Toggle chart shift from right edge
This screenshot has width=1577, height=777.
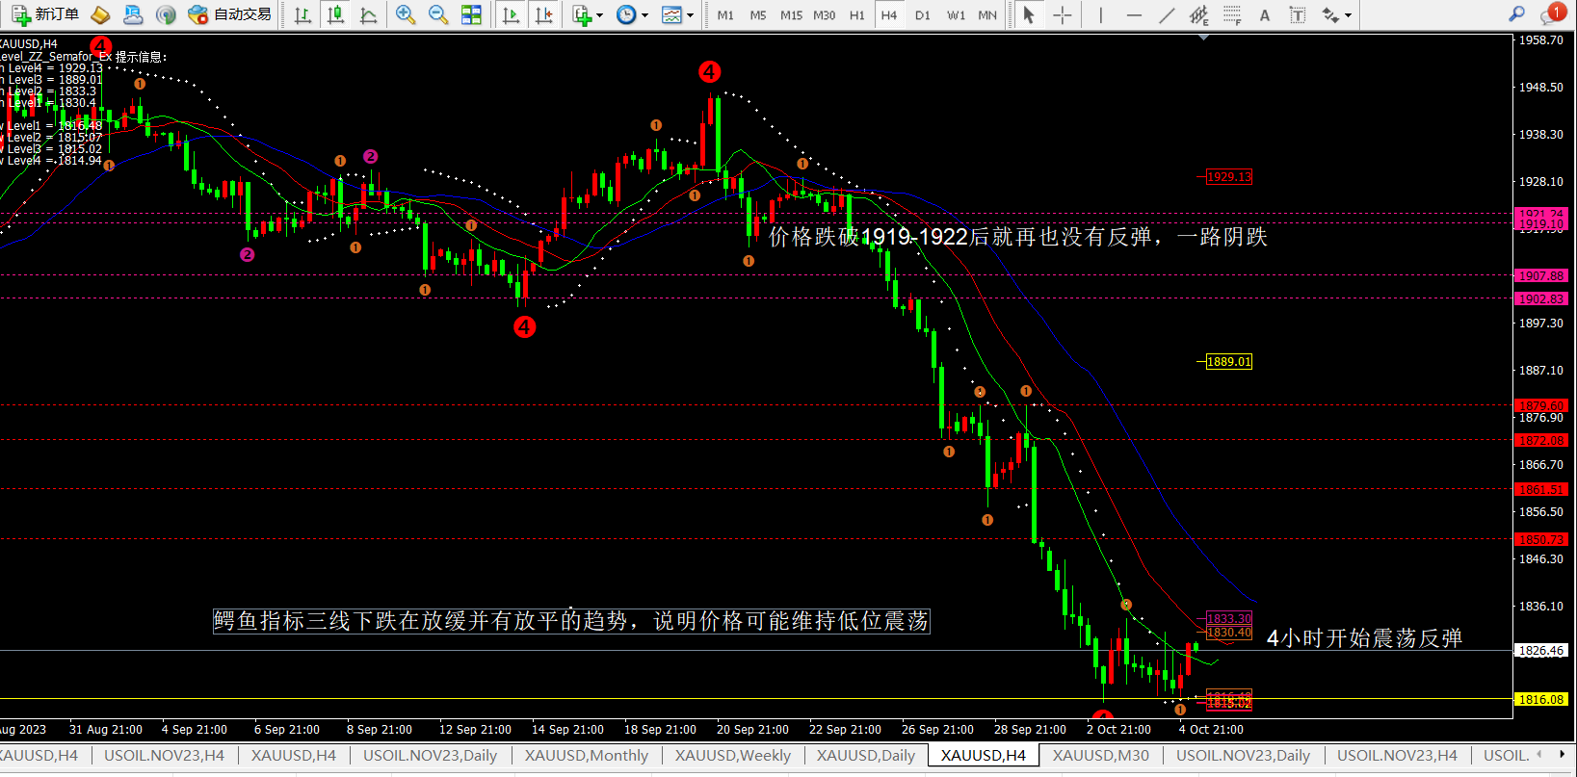pos(544,14)
